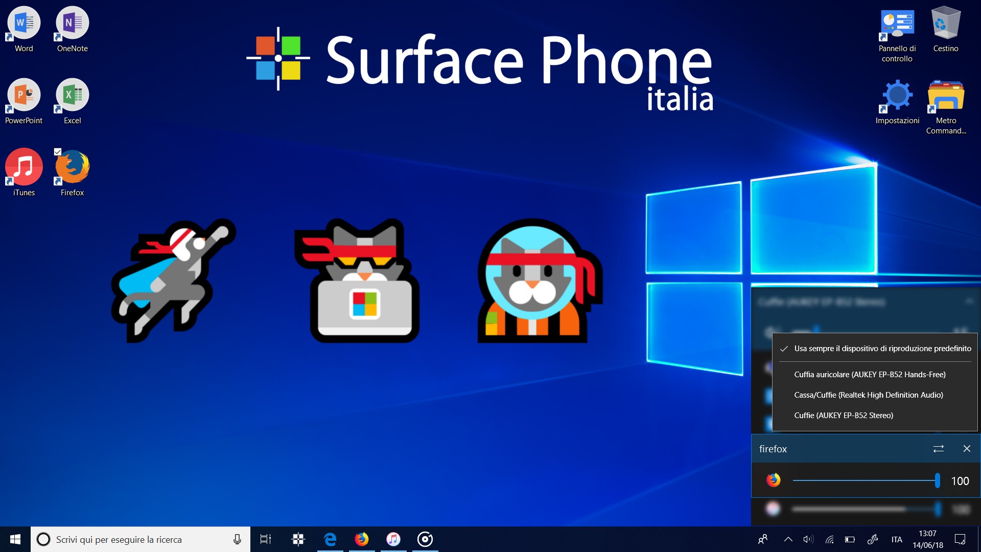The height and width of the screenshot is (552, 981).
Task: Open the Word desktop shortcut
Action: [24, 30]
